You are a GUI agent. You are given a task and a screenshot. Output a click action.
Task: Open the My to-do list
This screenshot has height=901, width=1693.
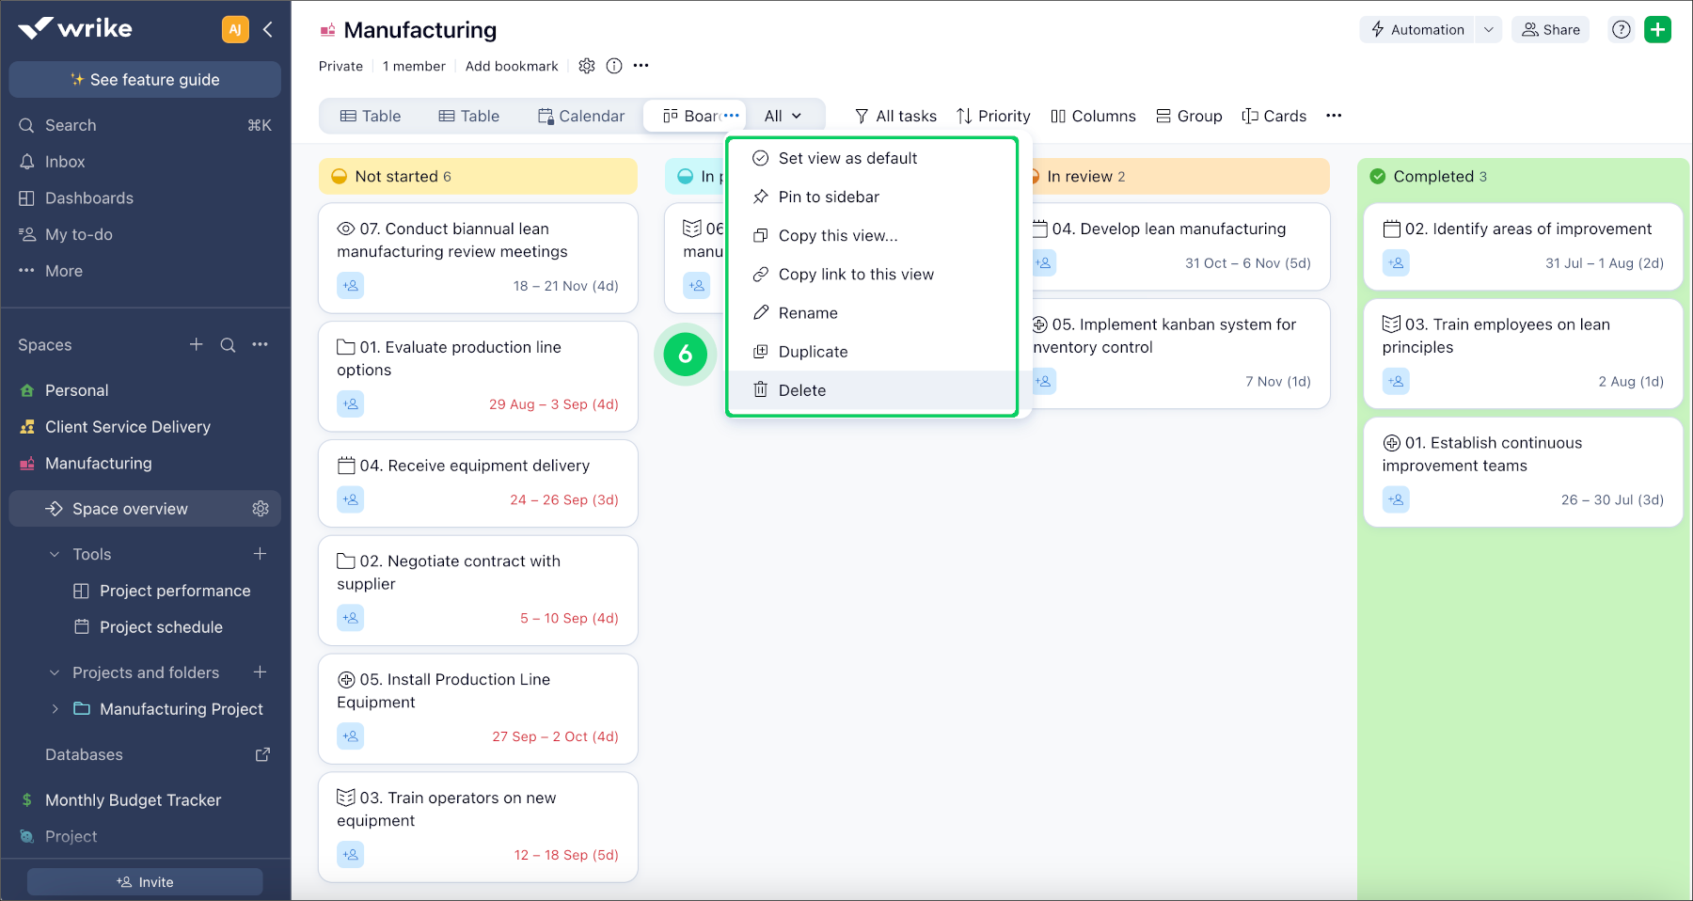tap(79, 234)
